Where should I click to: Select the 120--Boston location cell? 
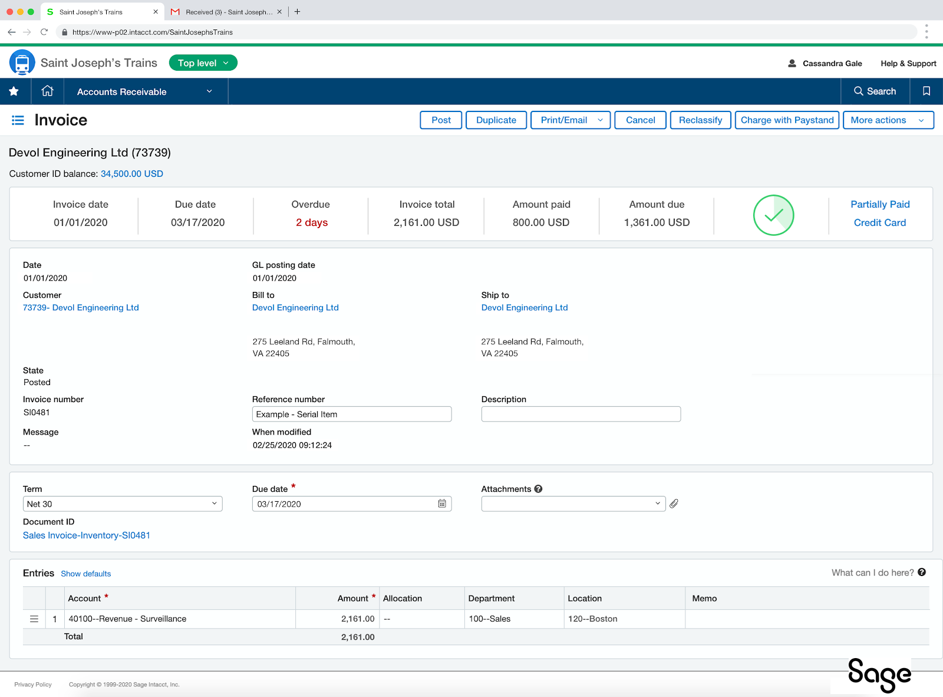pos(624,619)
